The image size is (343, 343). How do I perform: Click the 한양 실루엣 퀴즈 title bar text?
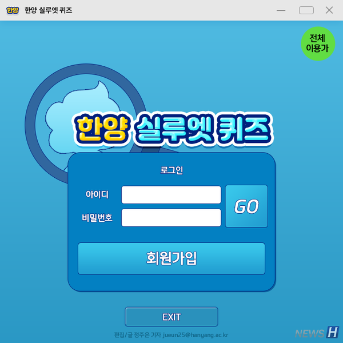coord(48,10)
